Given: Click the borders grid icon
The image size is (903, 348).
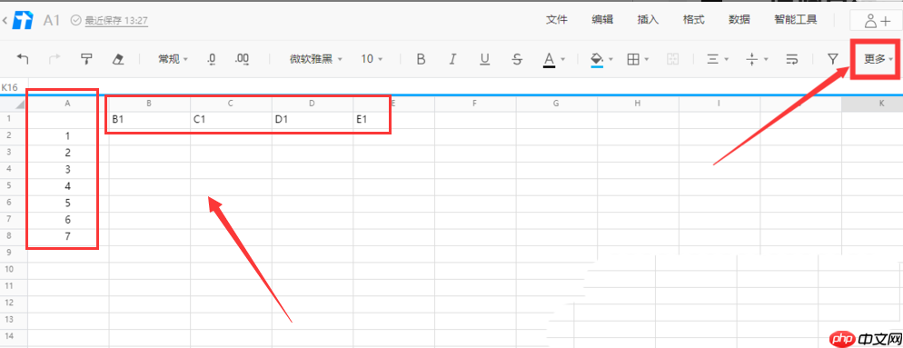Looking at the screenshot, I should [633, 59].
